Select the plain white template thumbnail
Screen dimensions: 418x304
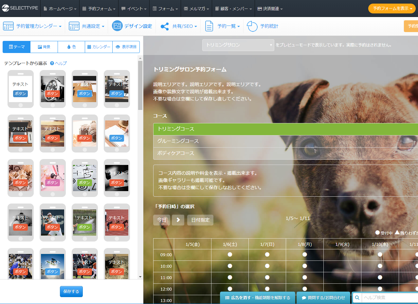pyautogui.click(x=21, y=89)
